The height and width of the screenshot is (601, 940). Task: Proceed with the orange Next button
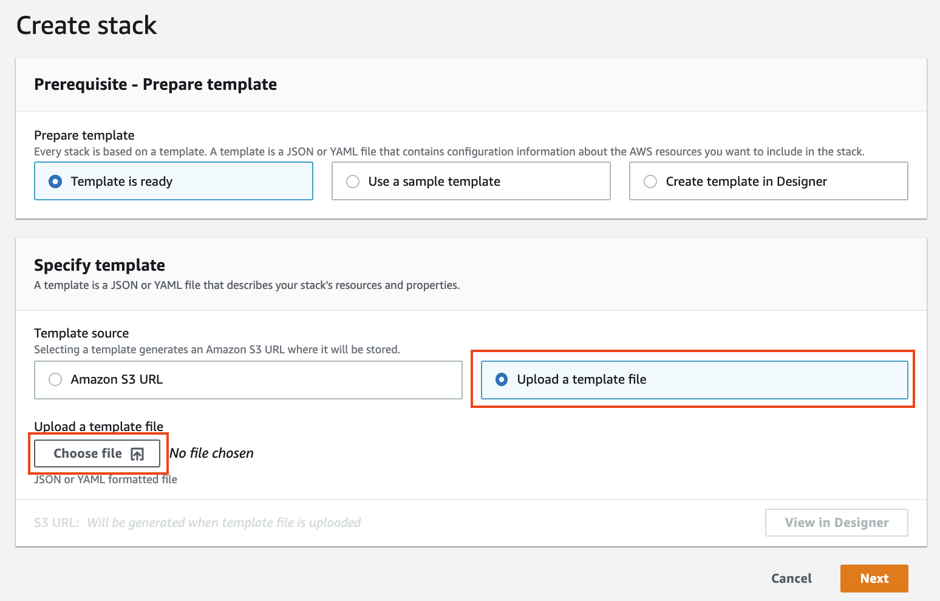tap(874, 579)
